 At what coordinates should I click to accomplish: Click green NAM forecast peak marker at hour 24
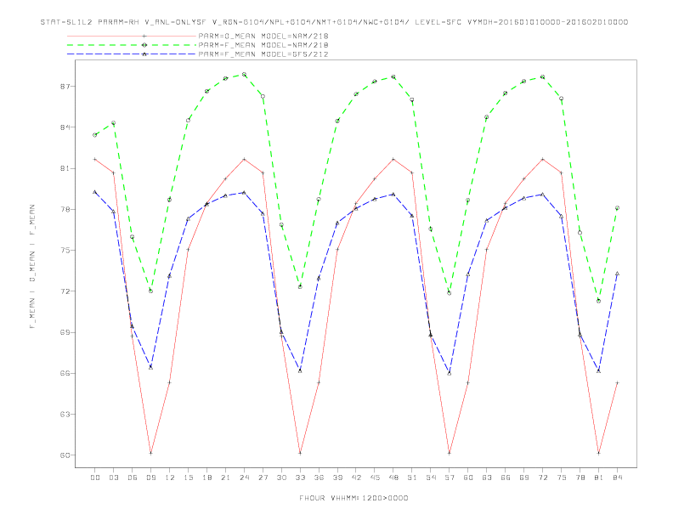(x=244, y=75)
